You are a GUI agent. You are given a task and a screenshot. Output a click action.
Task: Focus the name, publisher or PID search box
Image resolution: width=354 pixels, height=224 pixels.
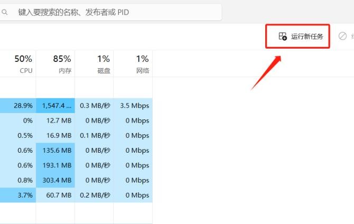(x=111, y=12)
